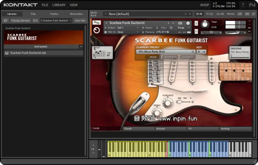Viewport: 258px width, 165px height.
Task: Click the refresh libraries icon
Action: coord(5,20)
